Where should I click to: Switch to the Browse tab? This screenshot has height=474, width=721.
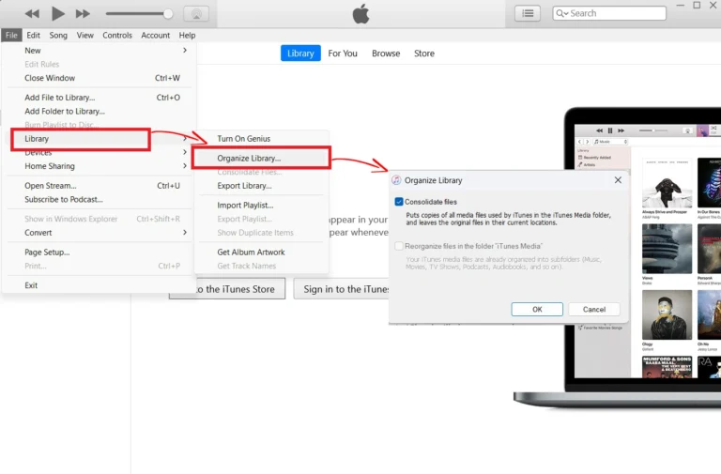386,54
